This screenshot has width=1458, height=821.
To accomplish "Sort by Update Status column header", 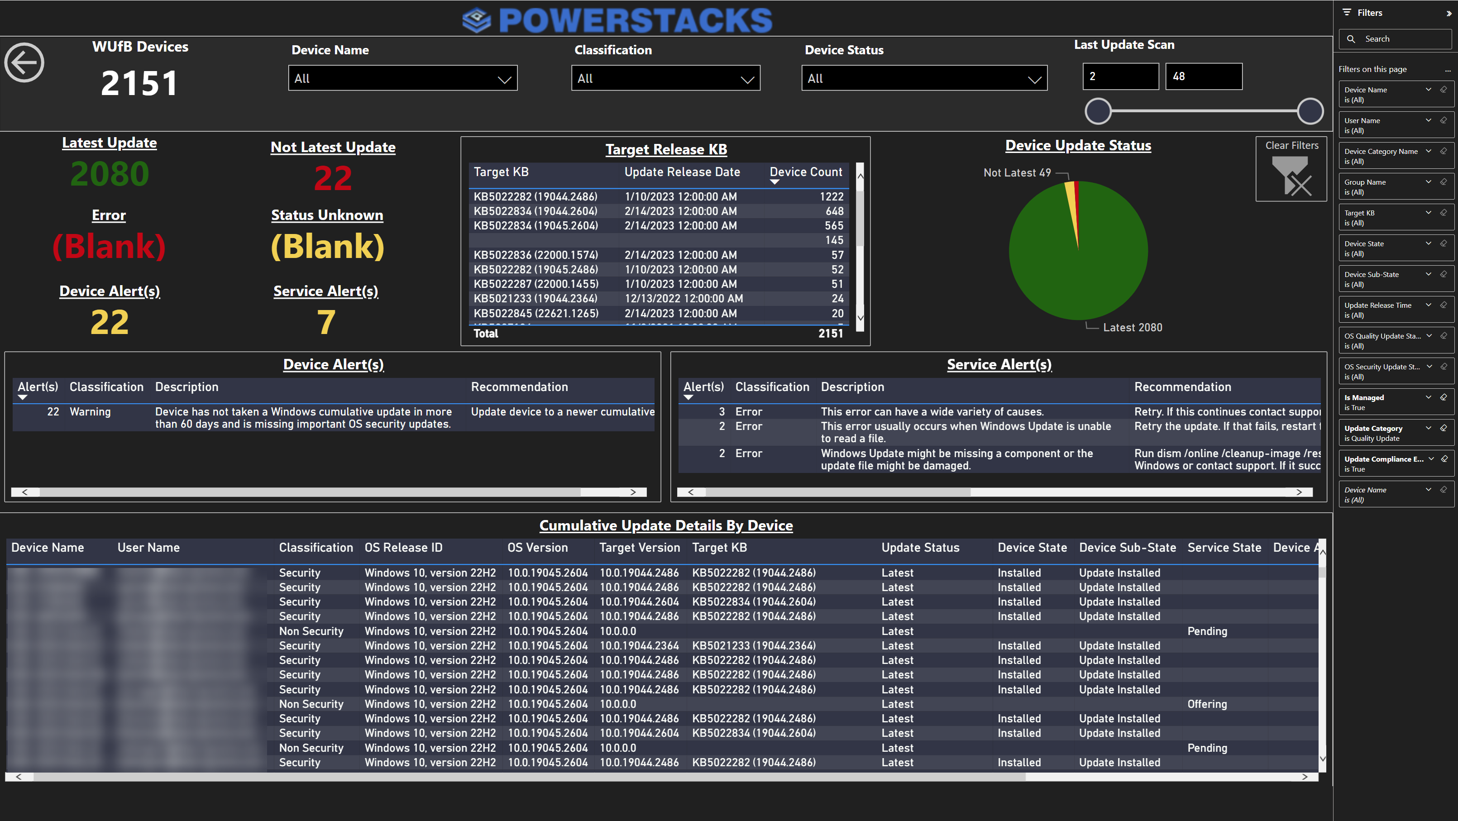I will (920, 548).
